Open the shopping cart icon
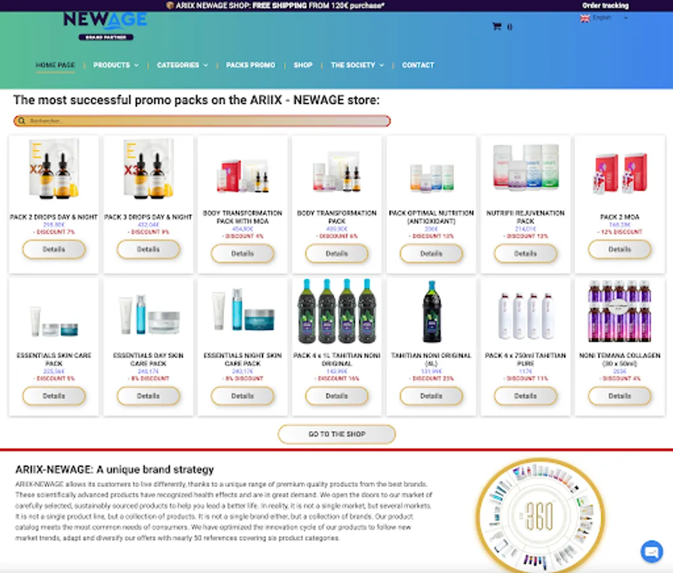The height and width of the screenshot is (573, 673). pyautogui.click(x=497, y=27)
